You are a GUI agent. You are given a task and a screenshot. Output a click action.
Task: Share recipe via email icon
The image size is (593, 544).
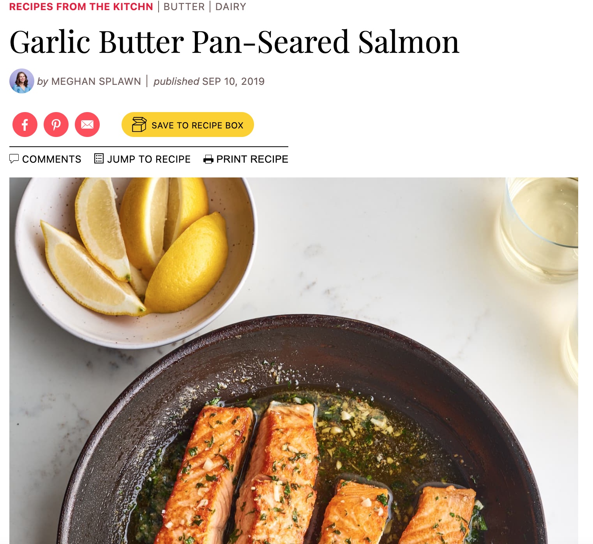[x=87, y=125]
